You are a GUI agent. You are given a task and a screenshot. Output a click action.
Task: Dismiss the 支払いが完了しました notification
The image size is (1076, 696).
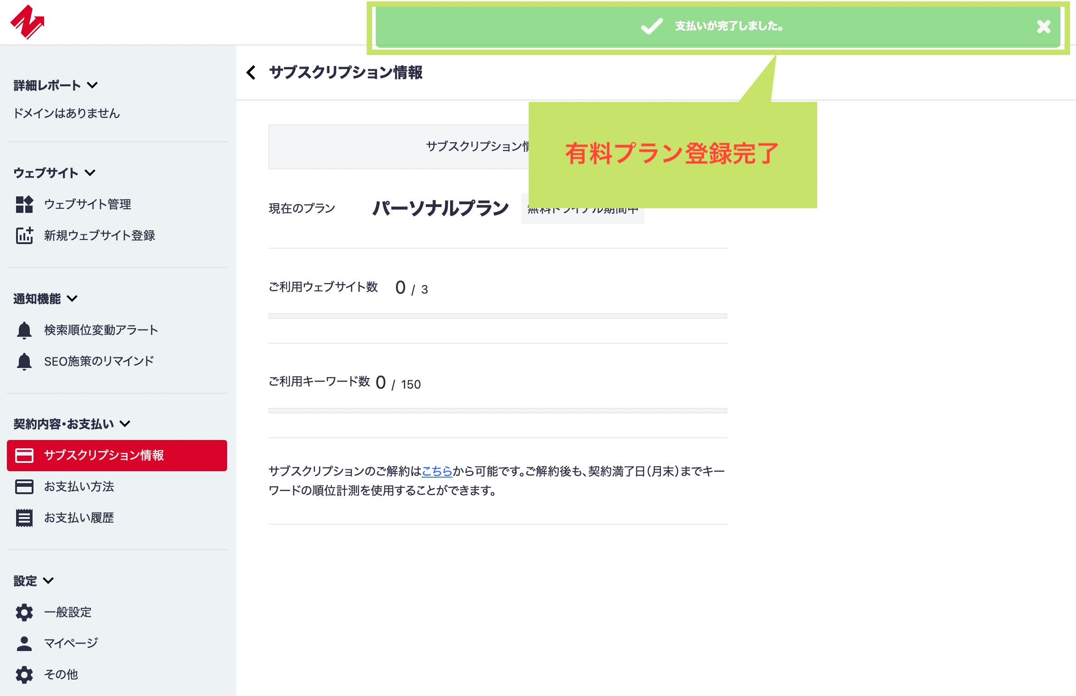(x=1044, y=27)
